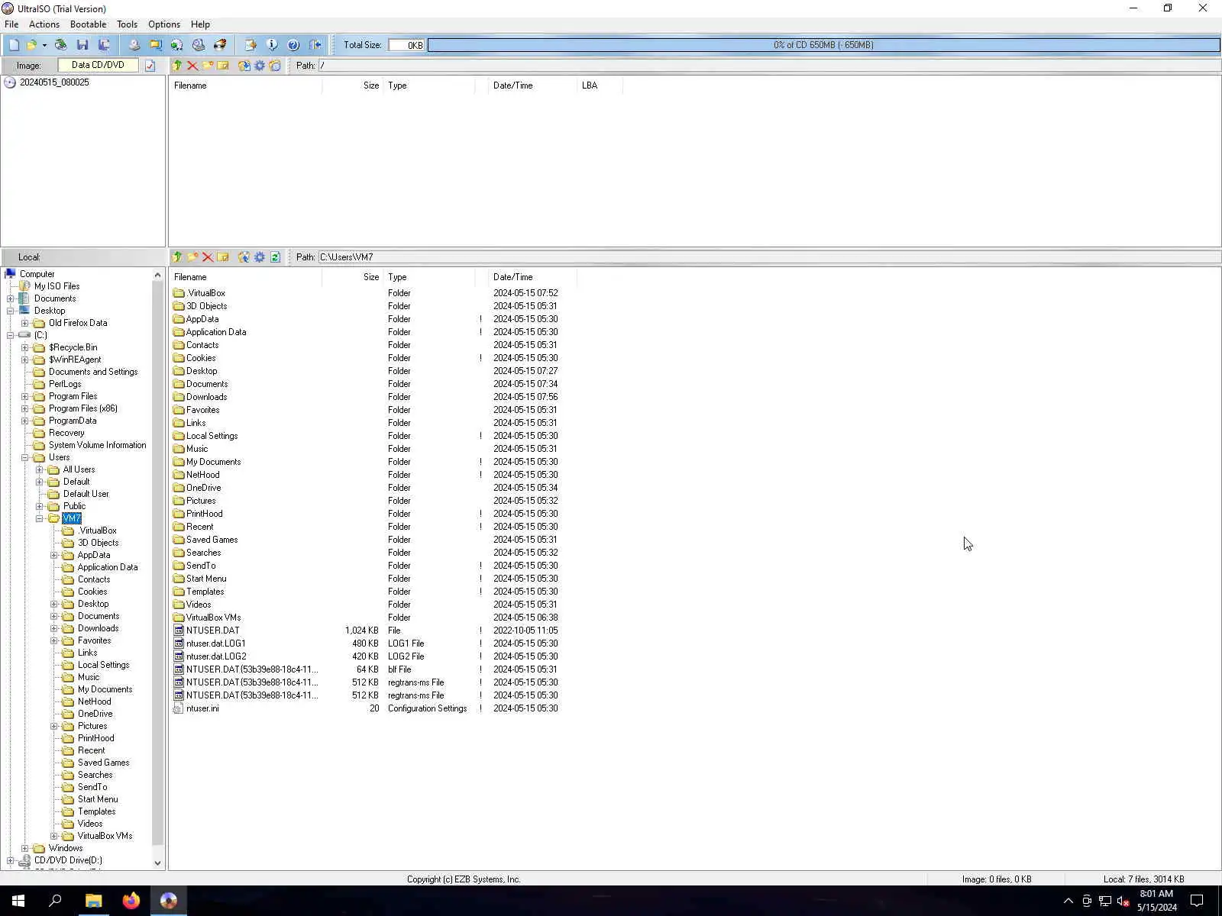This screenshot has width=1222, height=916.
Task: Click the Up arrow icon in Local toolbar
Action: 177,257
